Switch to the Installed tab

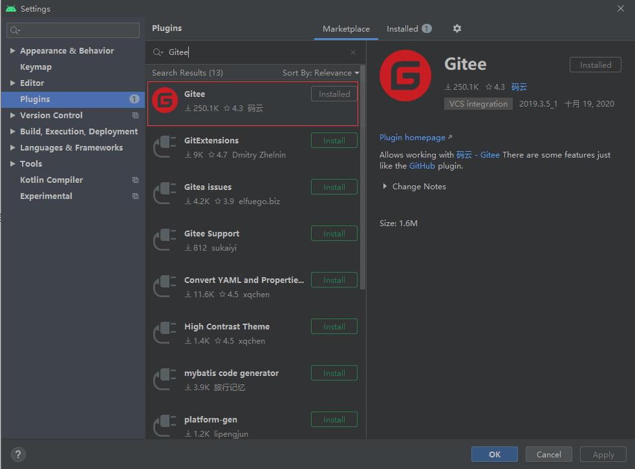(403, 28)
